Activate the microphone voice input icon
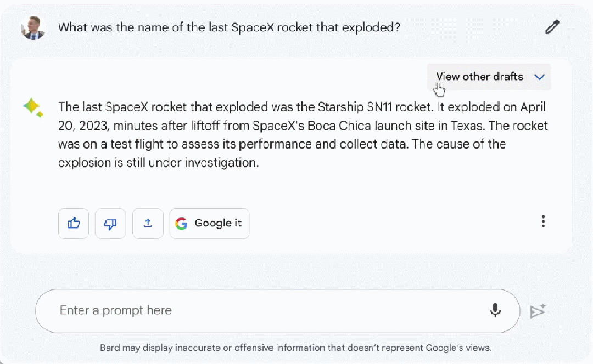593x364 pixels. point(495,310)
